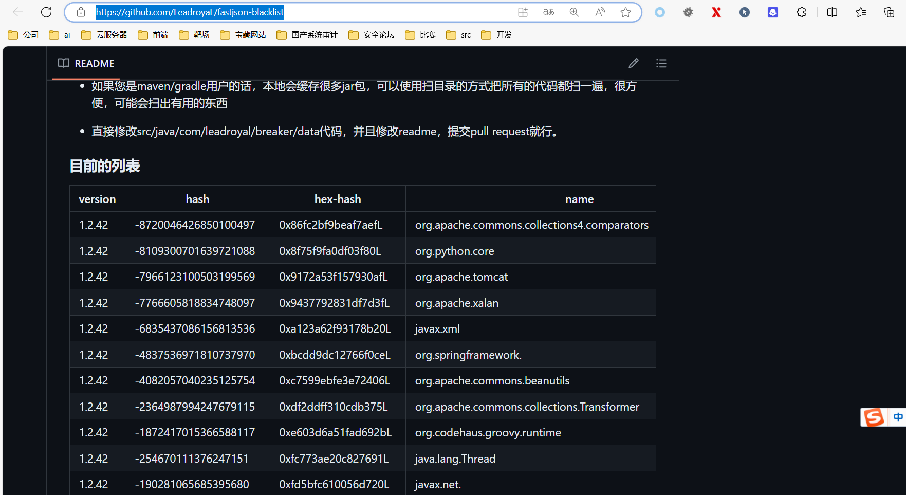Add page to favorites star
The image size is (906, 495).
tap(625, 12)
